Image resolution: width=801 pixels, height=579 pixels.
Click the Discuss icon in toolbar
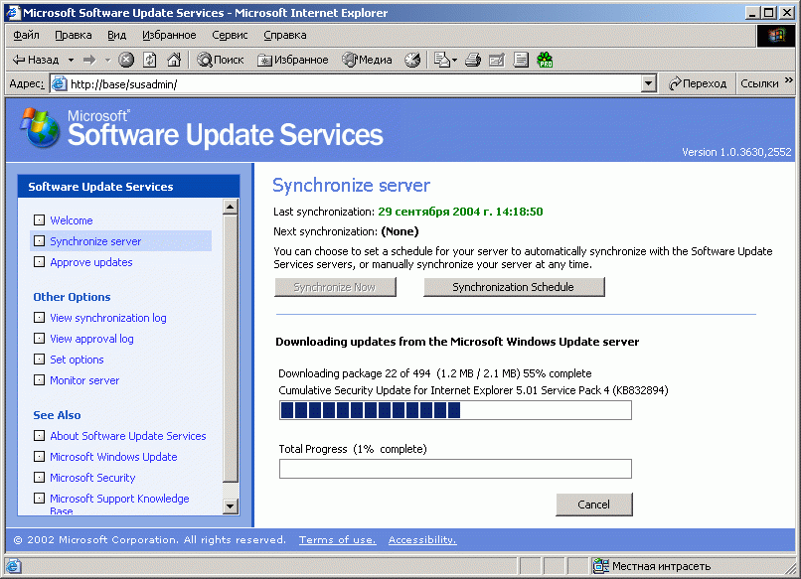521,60
